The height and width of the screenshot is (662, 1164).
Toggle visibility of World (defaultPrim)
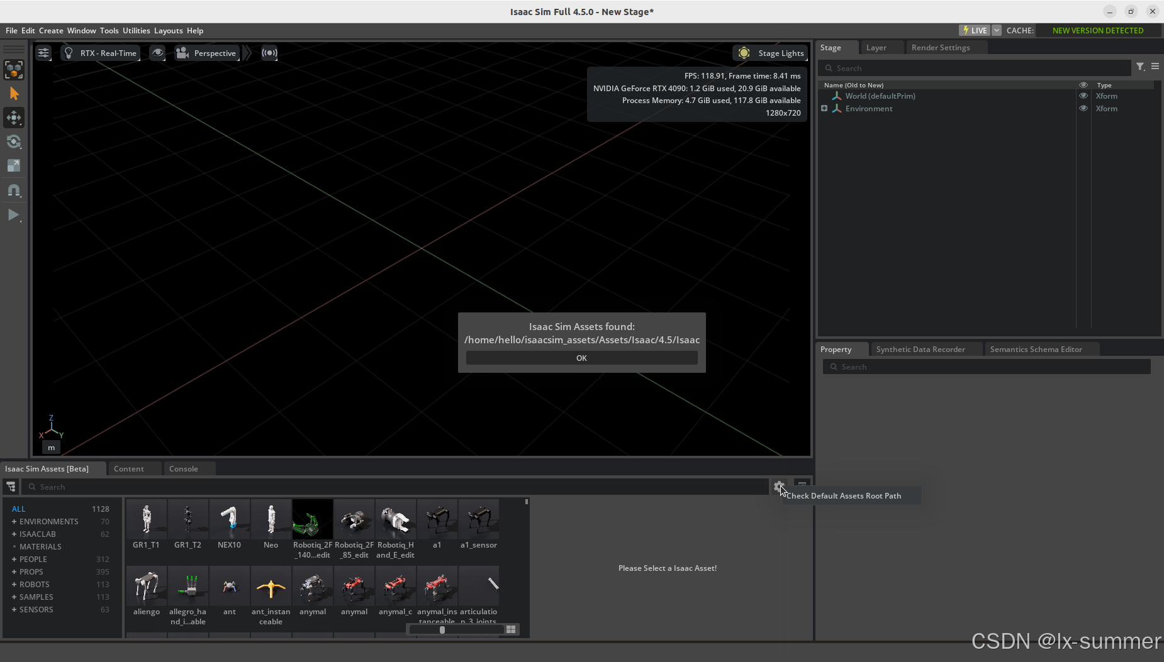tap(1083, 96)
